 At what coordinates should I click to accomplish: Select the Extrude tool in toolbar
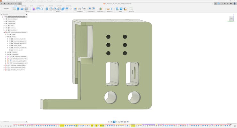18,9
